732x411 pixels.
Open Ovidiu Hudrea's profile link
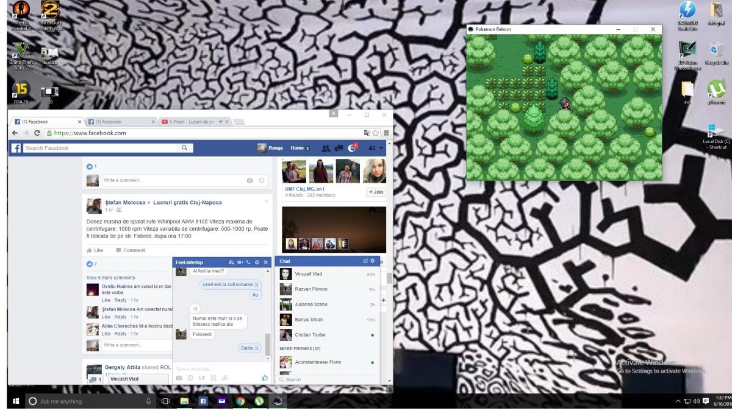point(117,286)
